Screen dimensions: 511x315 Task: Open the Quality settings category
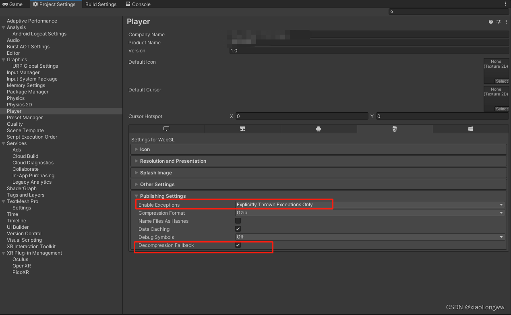[x=15, y=124]
